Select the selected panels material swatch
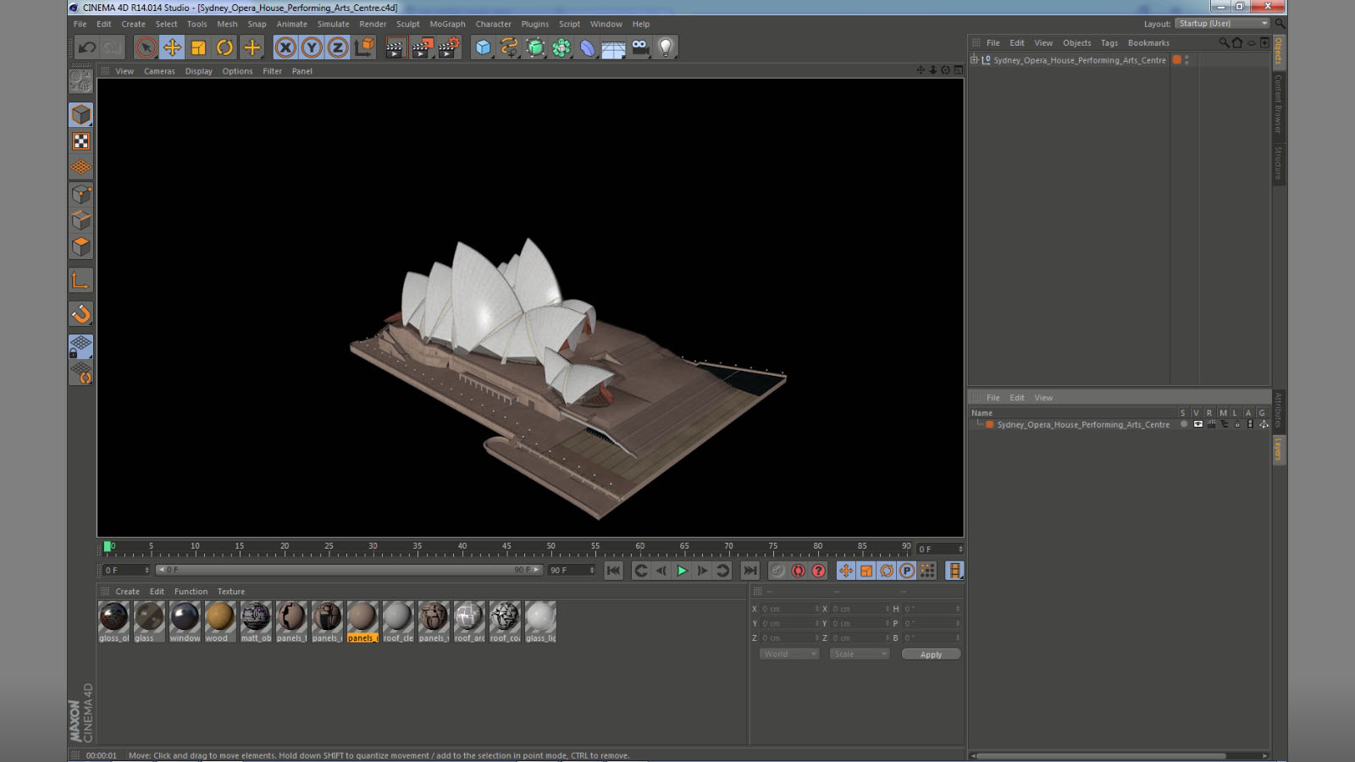Viewport: 1355px width, 762px height. click(x=362, y=621)
